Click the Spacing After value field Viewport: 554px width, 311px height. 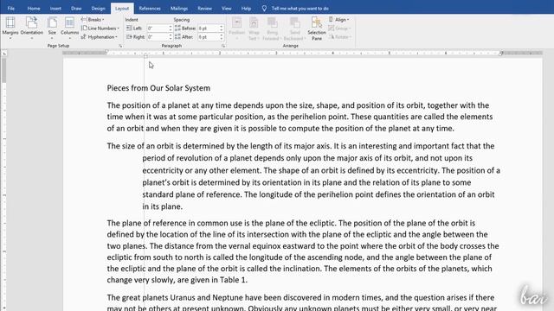click(x=208, y=36)
